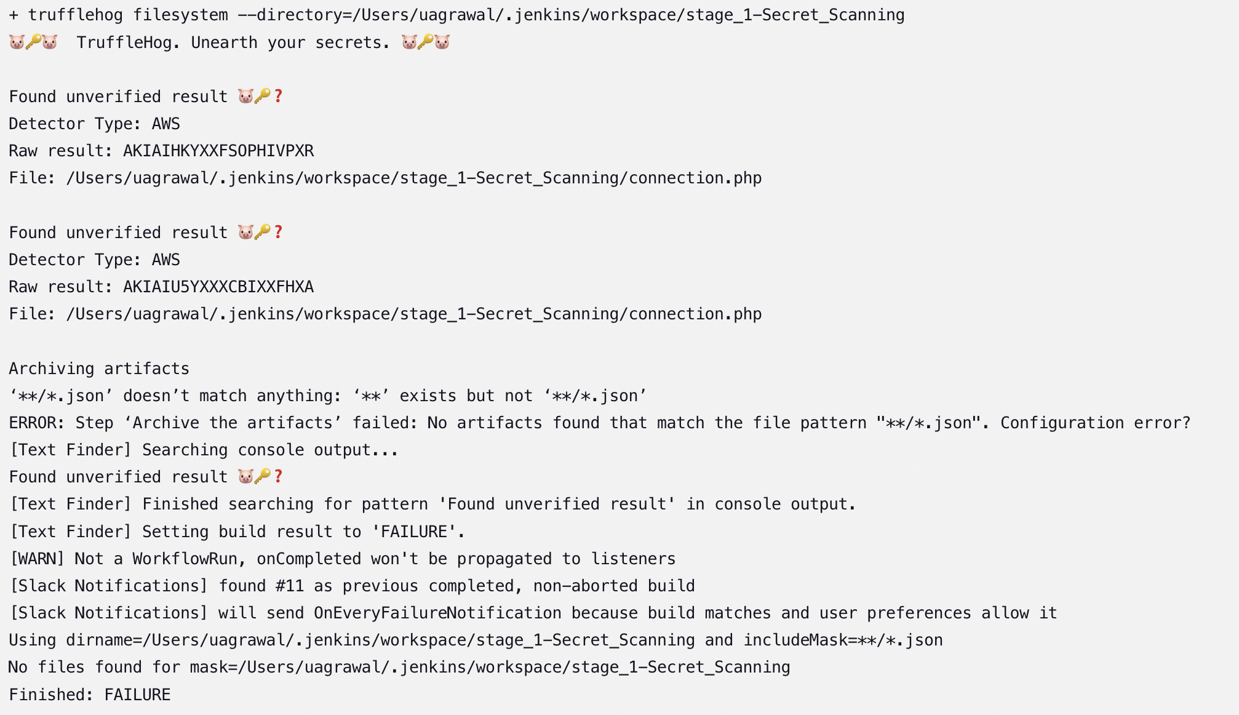Screen dimensions: 1239x715
Task: Click first 'Detector Type: AWS' line
Action: pos(95,124)
